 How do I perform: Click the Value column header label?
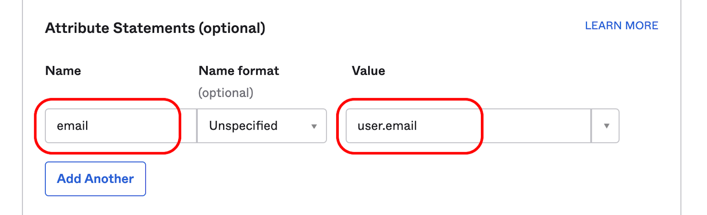369,71
